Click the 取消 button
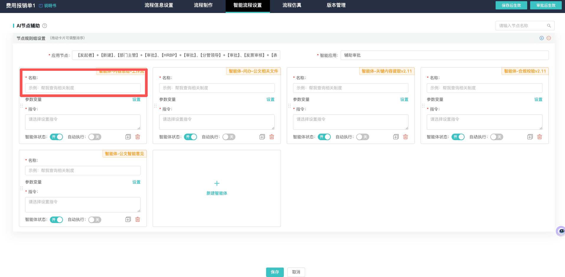This screenshot has height=277, width=565. tap(296, 272)
